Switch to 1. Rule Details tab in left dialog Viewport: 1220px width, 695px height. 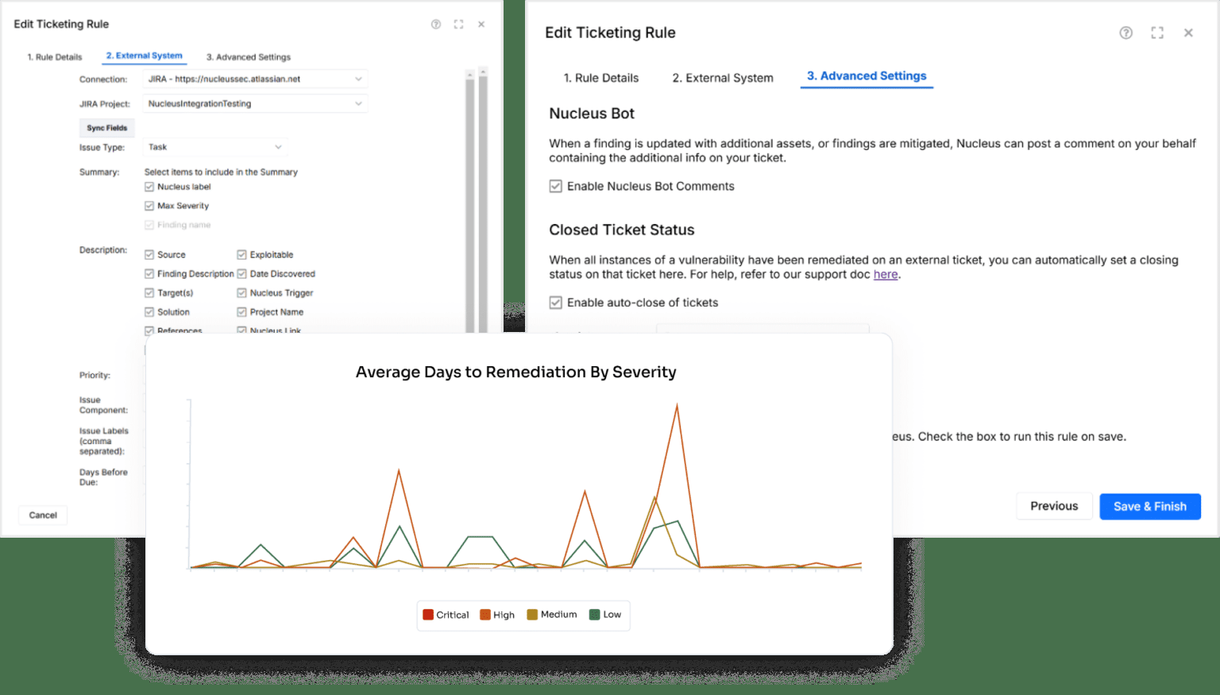click(x=55, y=57)
